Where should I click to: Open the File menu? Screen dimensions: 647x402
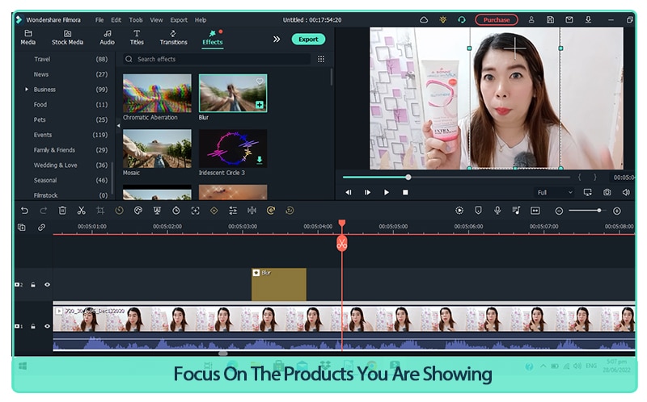pos(99,19)
